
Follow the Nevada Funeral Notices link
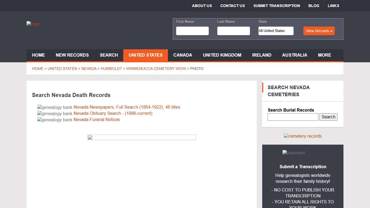(x=97, y=120)
